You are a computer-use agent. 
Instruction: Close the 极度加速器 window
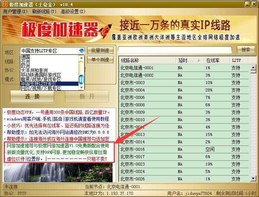point(254,4)
